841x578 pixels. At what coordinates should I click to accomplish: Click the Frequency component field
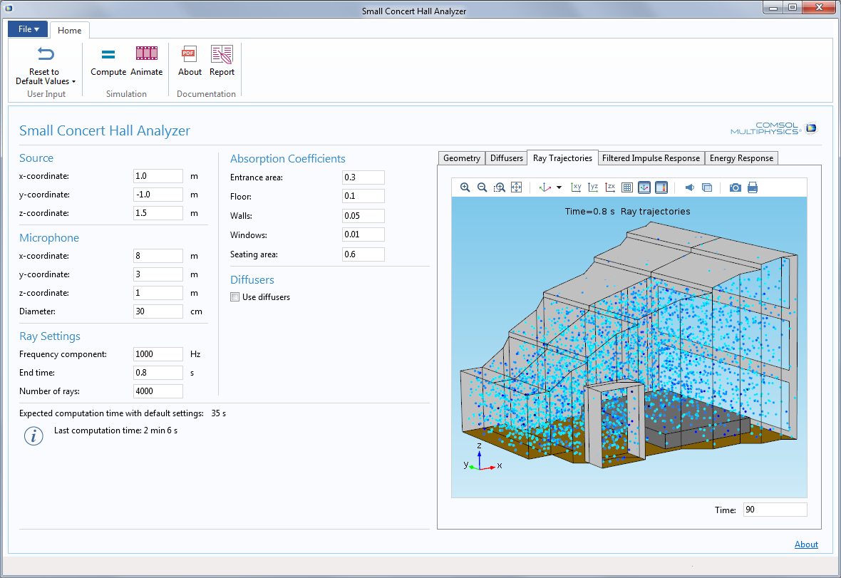tap(158, 354)
